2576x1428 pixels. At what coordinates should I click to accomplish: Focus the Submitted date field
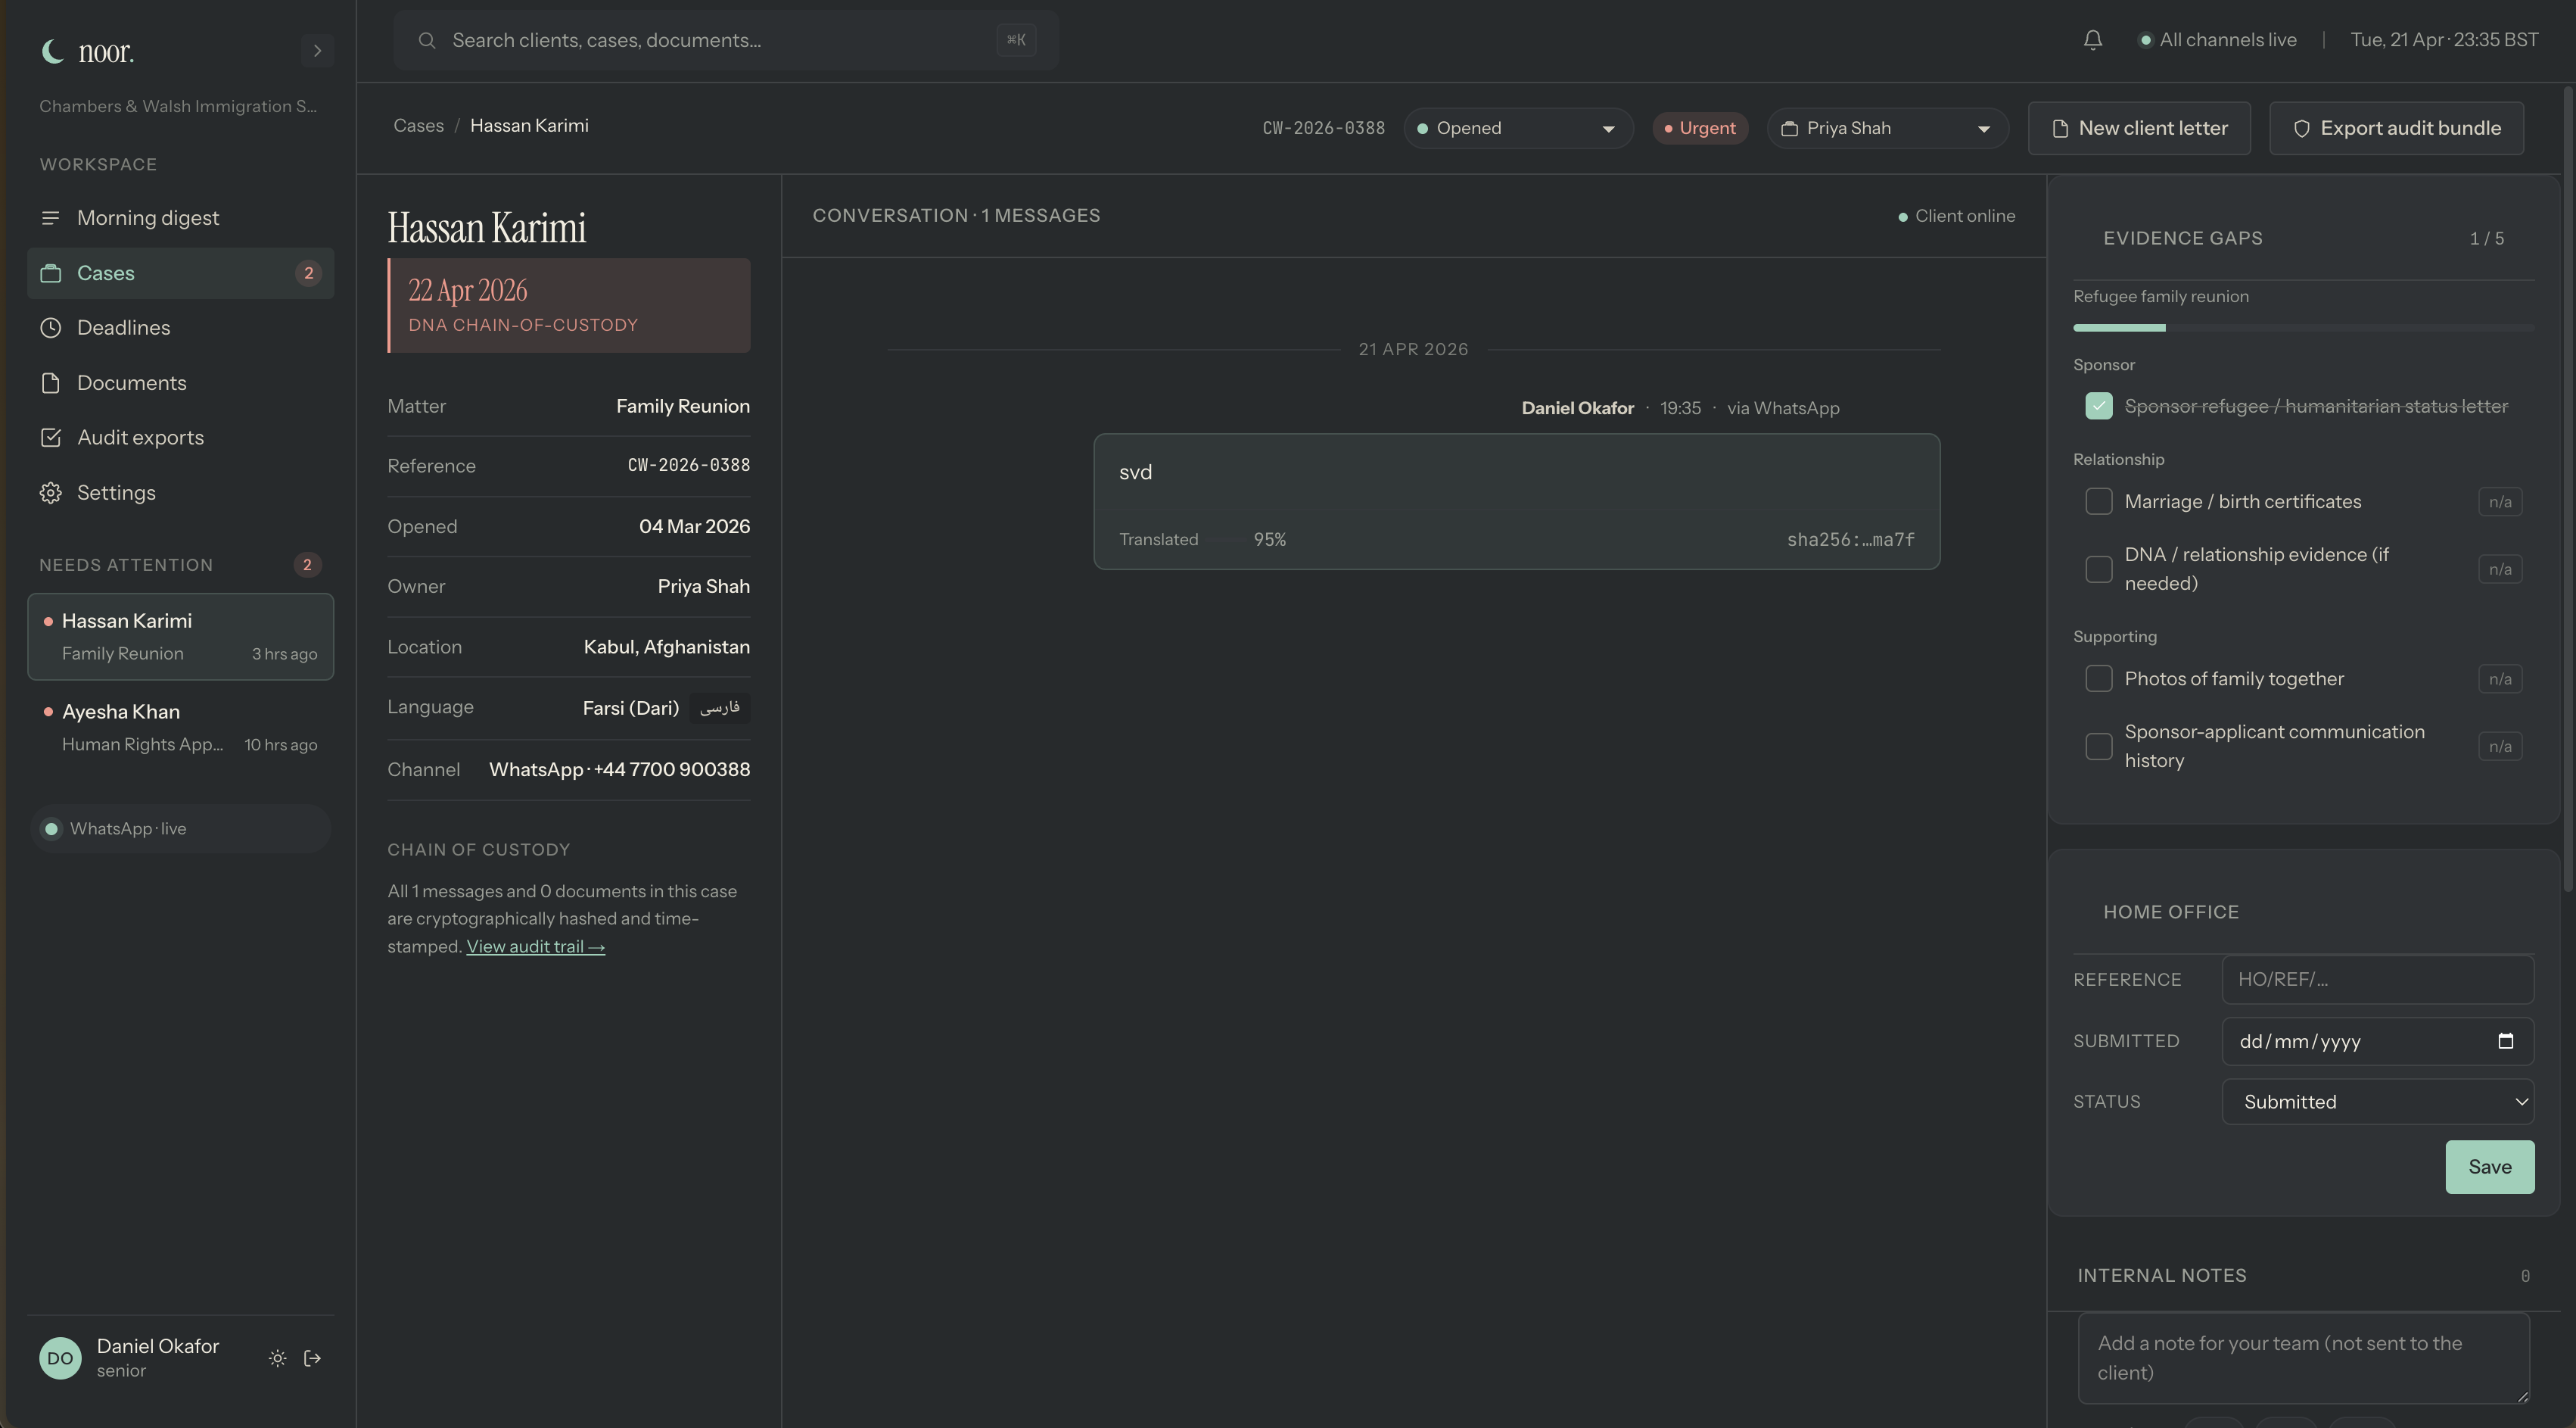(x=2378, y=1041)
